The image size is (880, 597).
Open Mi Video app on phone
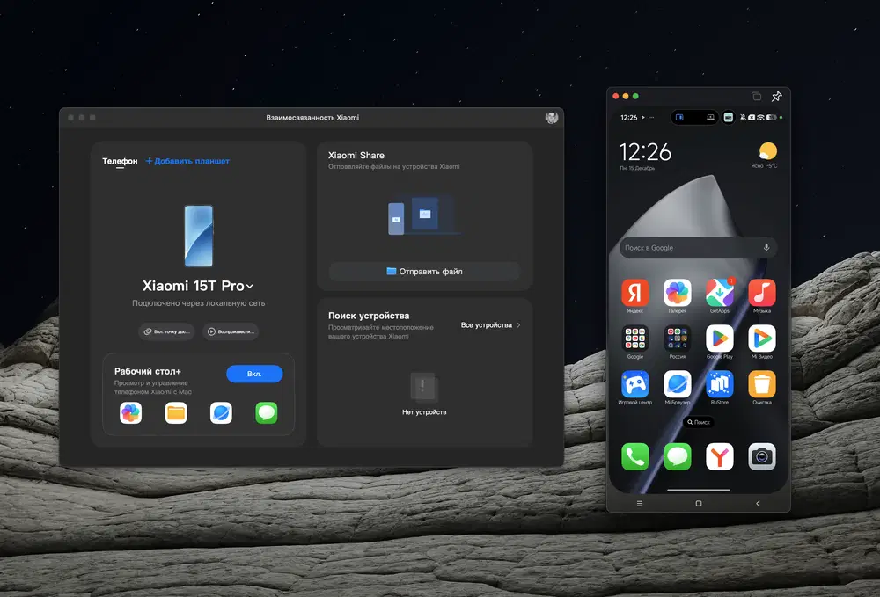click(761, 339)
